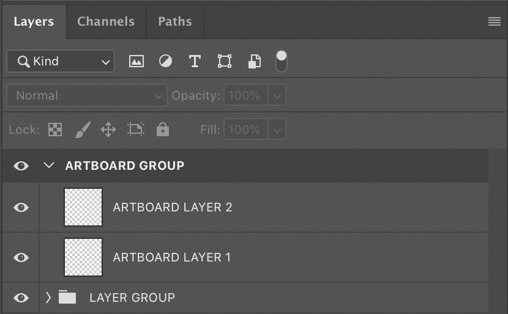Prevent auto-nesting into artboards lock icon
This screenshot has width=508, height=314.
point(136,130)
